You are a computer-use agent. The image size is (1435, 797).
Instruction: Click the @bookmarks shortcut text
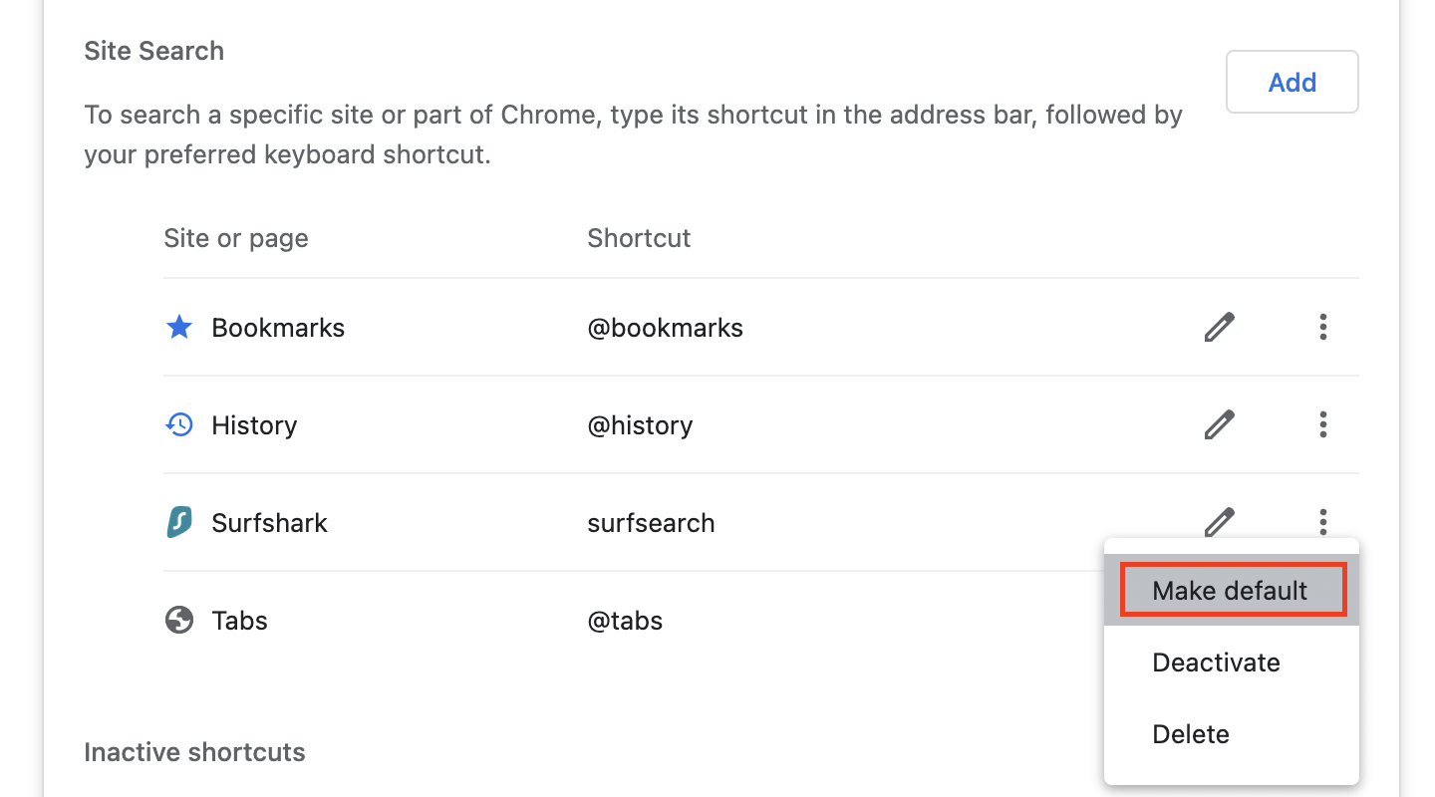(665, 328)
